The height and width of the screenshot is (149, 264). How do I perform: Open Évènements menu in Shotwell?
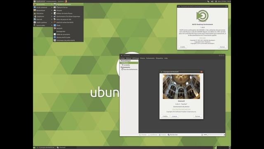pos(150,58)
